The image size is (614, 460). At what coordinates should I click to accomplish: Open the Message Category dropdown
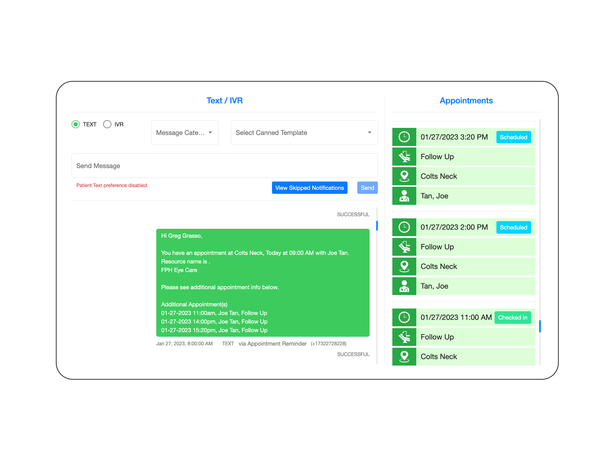tap(185, 132)
